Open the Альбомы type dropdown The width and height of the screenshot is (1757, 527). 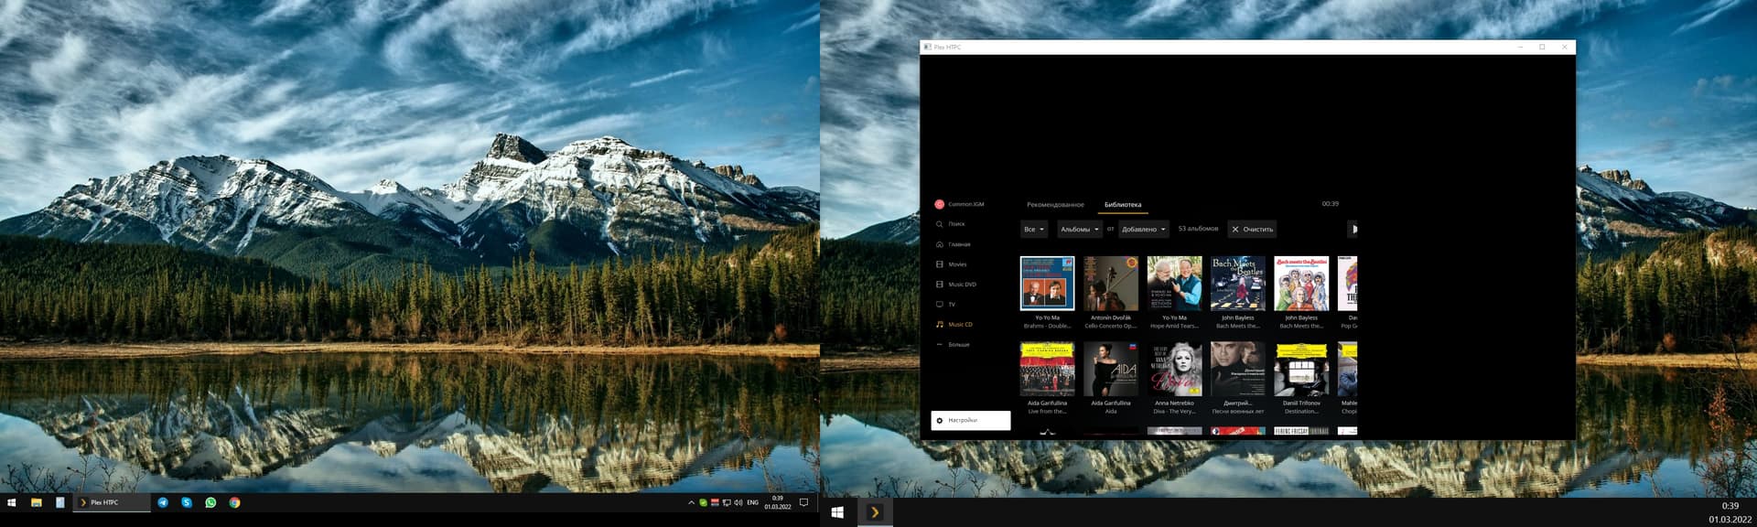pos(1080,230)
